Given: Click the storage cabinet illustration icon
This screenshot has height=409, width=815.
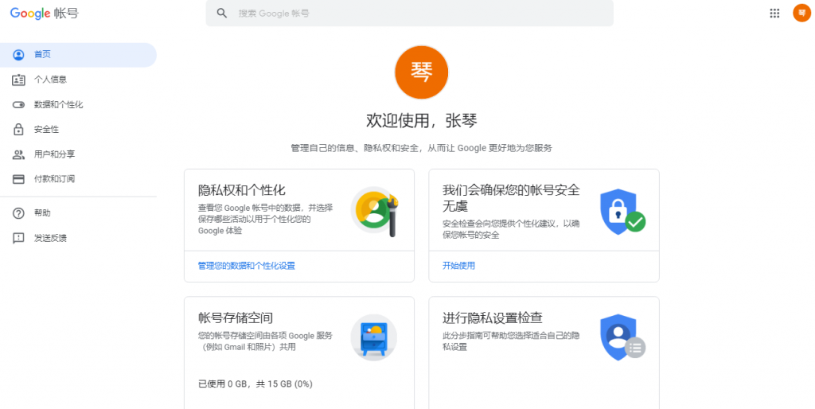Looking at the screenshot, I should point(374,337).
